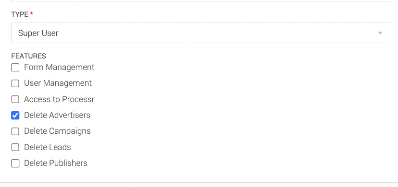Viewport: 398px width, 187px height.
Task: Tick the Delete Leads checkbox
Action: [15, 147]
